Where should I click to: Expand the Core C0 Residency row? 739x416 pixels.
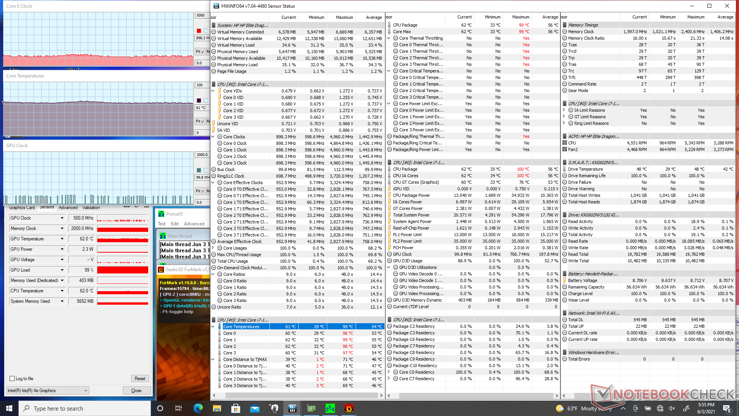point(389,372)
